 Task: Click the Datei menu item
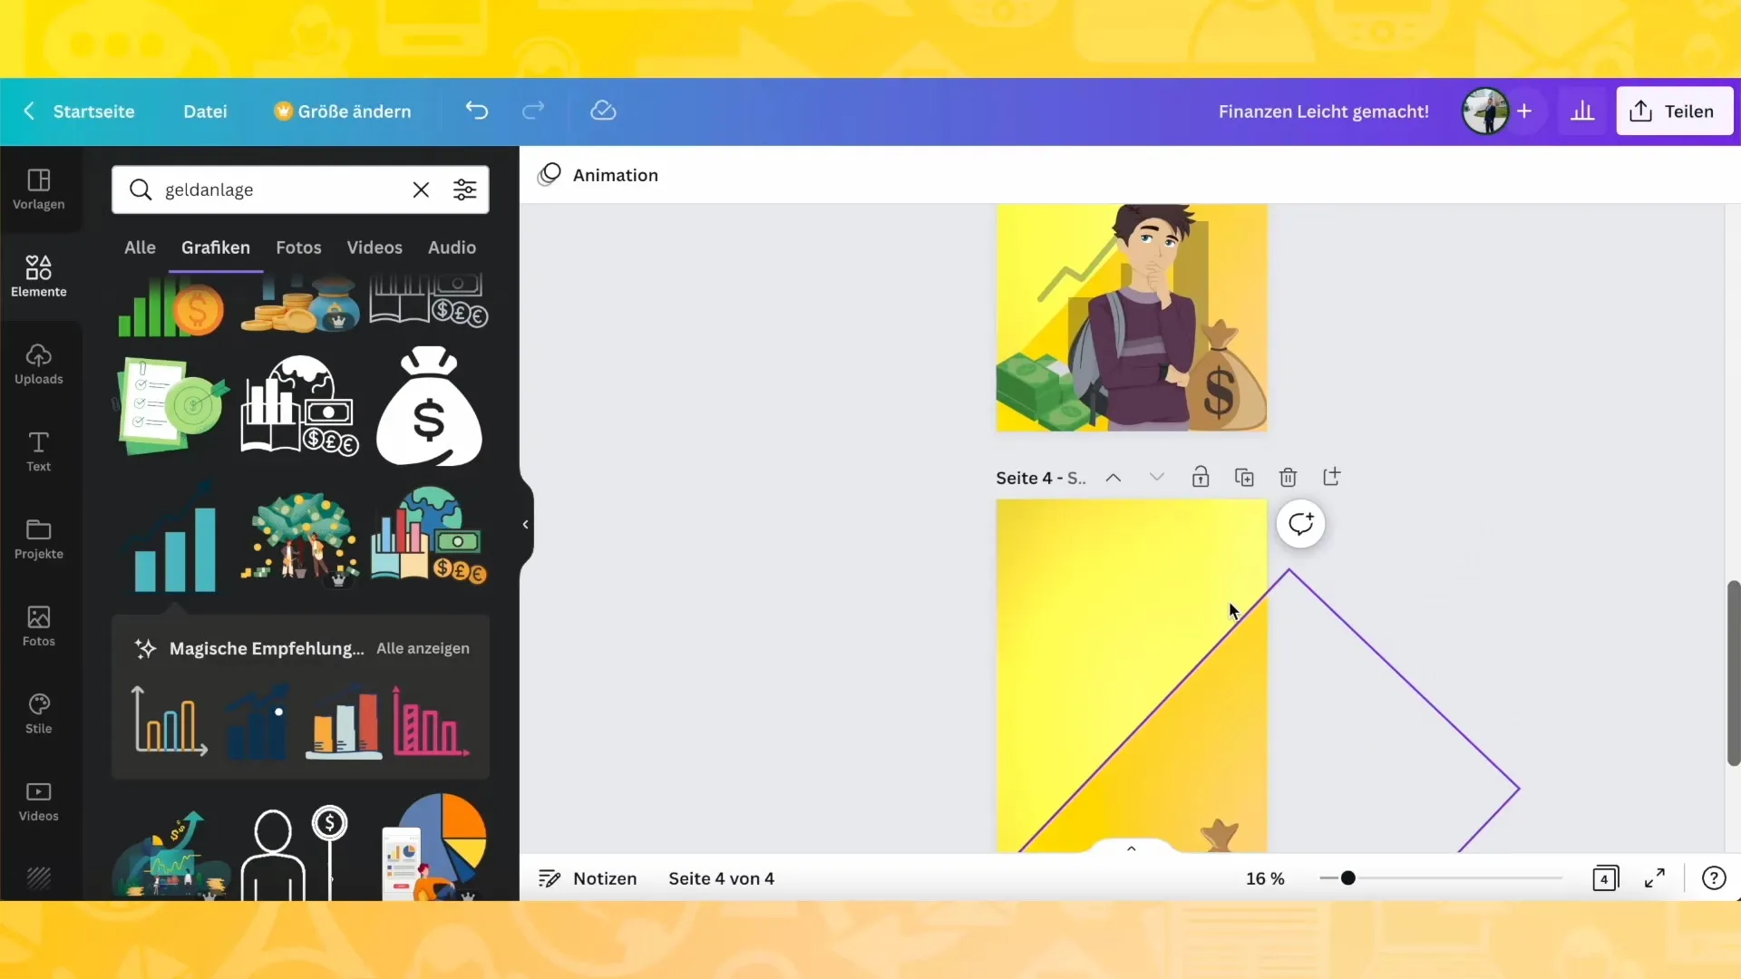(x=204, y=111)
